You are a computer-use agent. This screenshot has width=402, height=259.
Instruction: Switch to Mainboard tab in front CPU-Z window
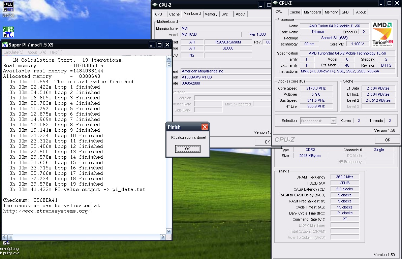312,12
